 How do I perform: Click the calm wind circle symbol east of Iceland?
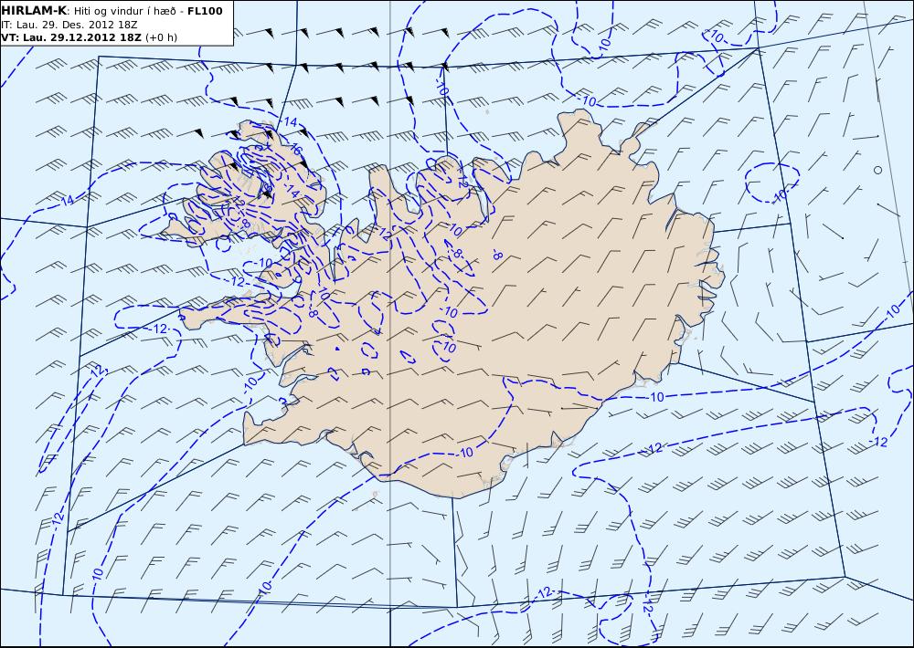pos(877,170)
